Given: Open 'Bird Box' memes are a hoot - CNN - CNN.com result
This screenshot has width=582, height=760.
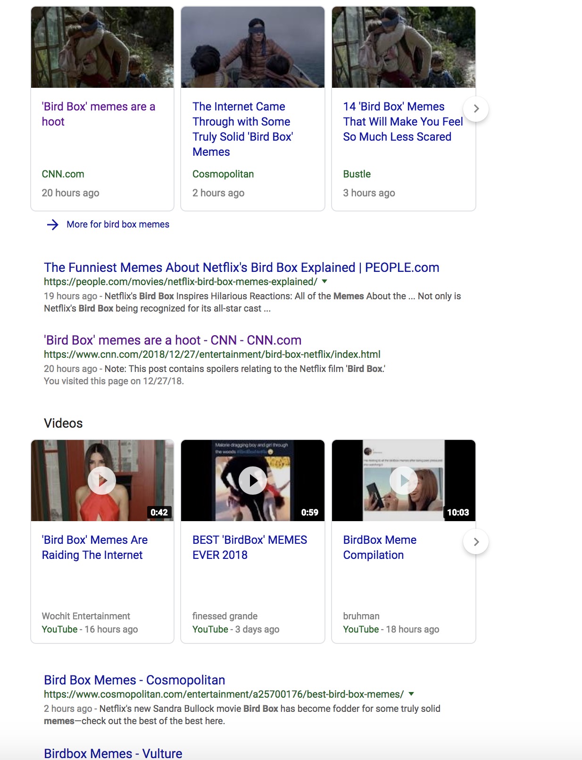Looking at the screenshot, I should [173, 340].
